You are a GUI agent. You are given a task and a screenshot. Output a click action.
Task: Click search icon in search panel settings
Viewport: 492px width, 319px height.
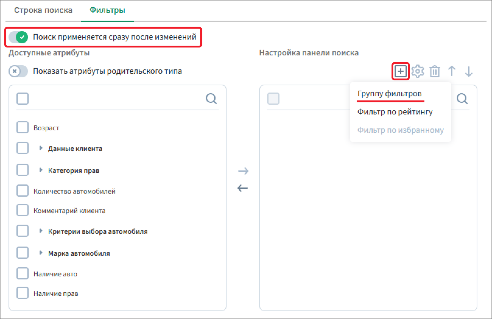coord(462,99)
